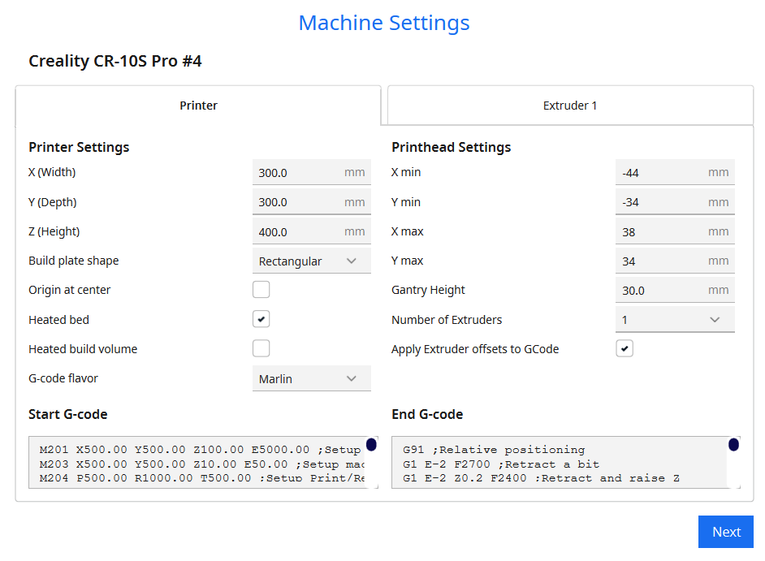Enable the Heated build volume checkbox
The image size is (765, 561).
261,348
